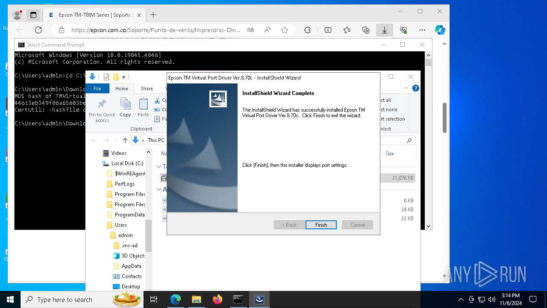Open File Explorer from taskbar

[196, 299]
